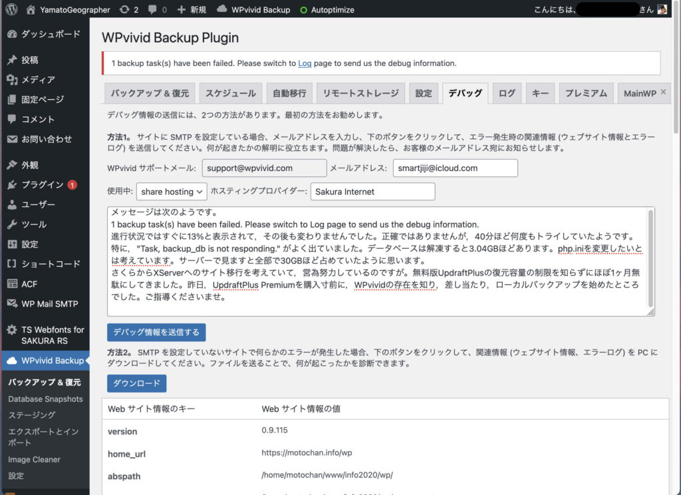Click the abspath value /home/motochan/www/info2020/wp/
Viewport: 681px width, 495px height.
(327, 475)
